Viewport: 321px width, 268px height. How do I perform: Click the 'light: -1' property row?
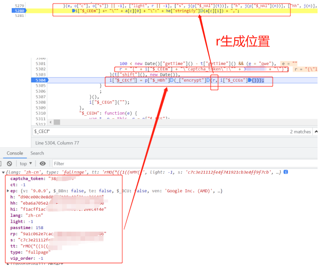click(x=22, y=221)
